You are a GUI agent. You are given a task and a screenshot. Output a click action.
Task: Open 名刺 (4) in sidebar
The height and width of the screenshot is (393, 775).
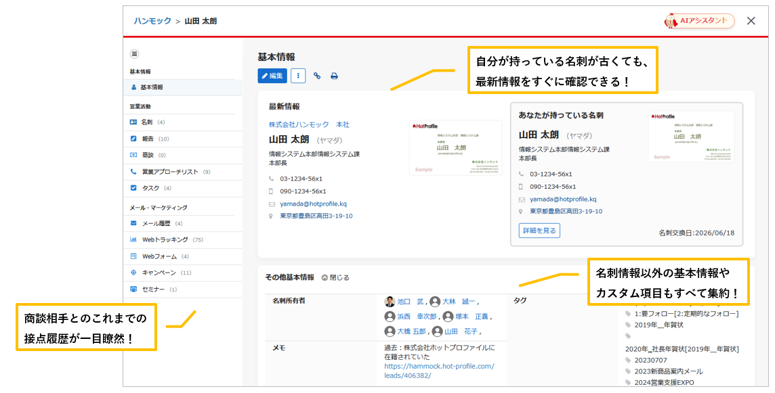coord(183,122)
